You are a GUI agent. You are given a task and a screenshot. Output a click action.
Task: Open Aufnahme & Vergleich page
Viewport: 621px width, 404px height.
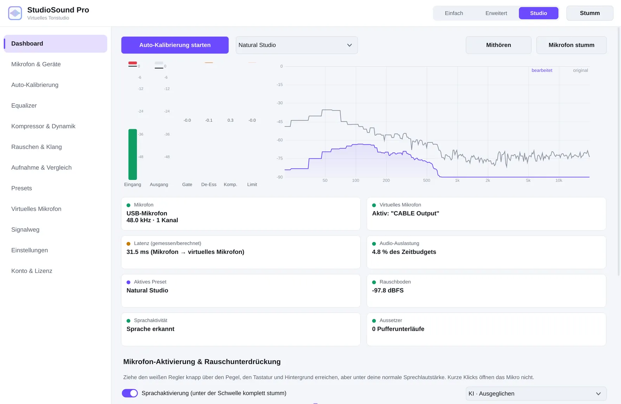56,167
